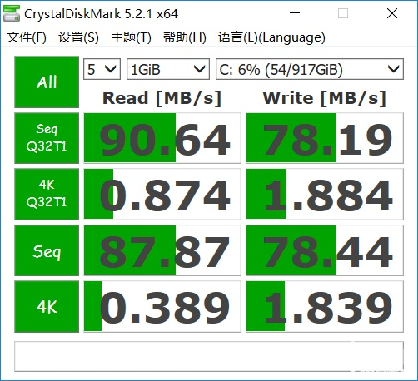Viewport: 418px width, 381px height.
Task: Select the Seq write value 78.44
Action: pyautogui.click(x=325, y=250)
